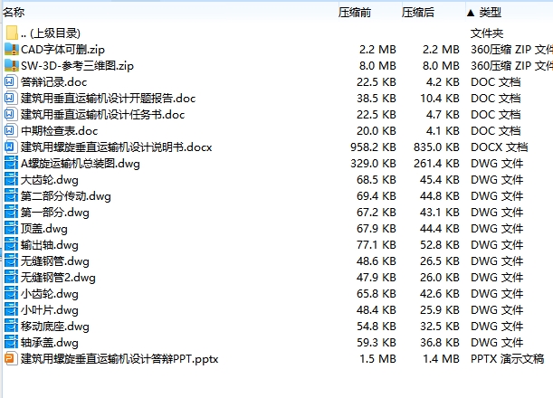Click the 无缝钢管2.dwg drawing icon

11,277
